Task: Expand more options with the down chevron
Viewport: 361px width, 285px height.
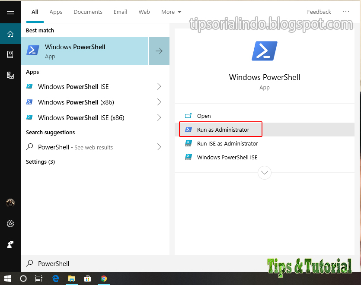Action: (264, 172)
